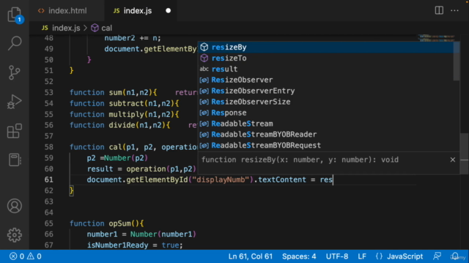469x263 pixels.
Task: Click the function divide(n1,n2) line
Action: pyautogui.click(x=119, y=125)
